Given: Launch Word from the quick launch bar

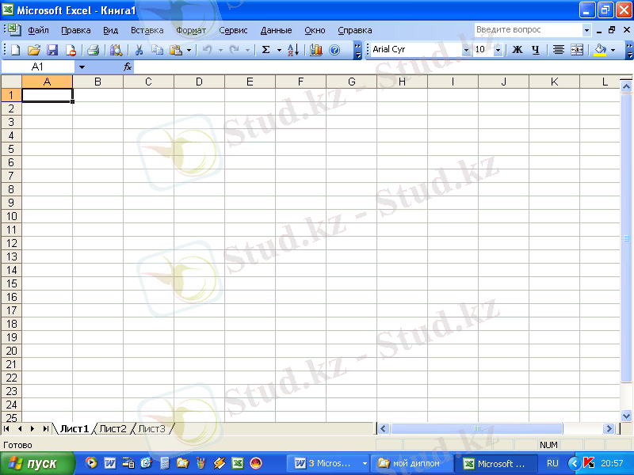Looking at the screenshot, I should pos(110,463).
